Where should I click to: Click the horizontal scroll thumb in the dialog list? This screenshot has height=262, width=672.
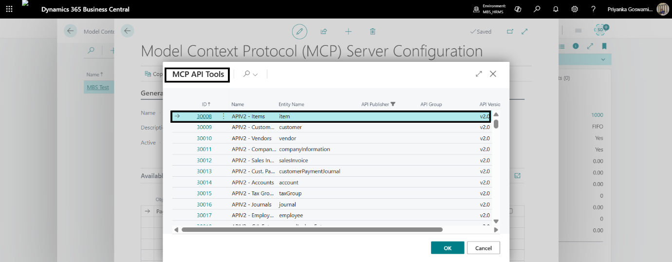coord(312,229)
